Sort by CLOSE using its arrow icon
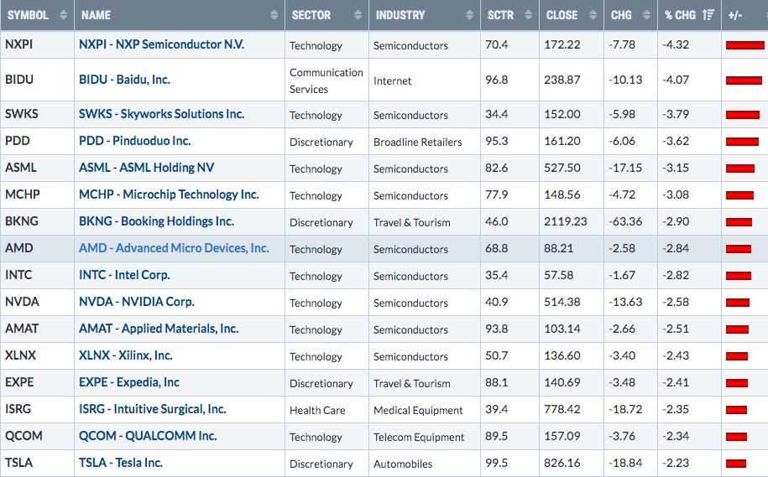The height and width of the screenshot is (477, 768). pos(592,15)
